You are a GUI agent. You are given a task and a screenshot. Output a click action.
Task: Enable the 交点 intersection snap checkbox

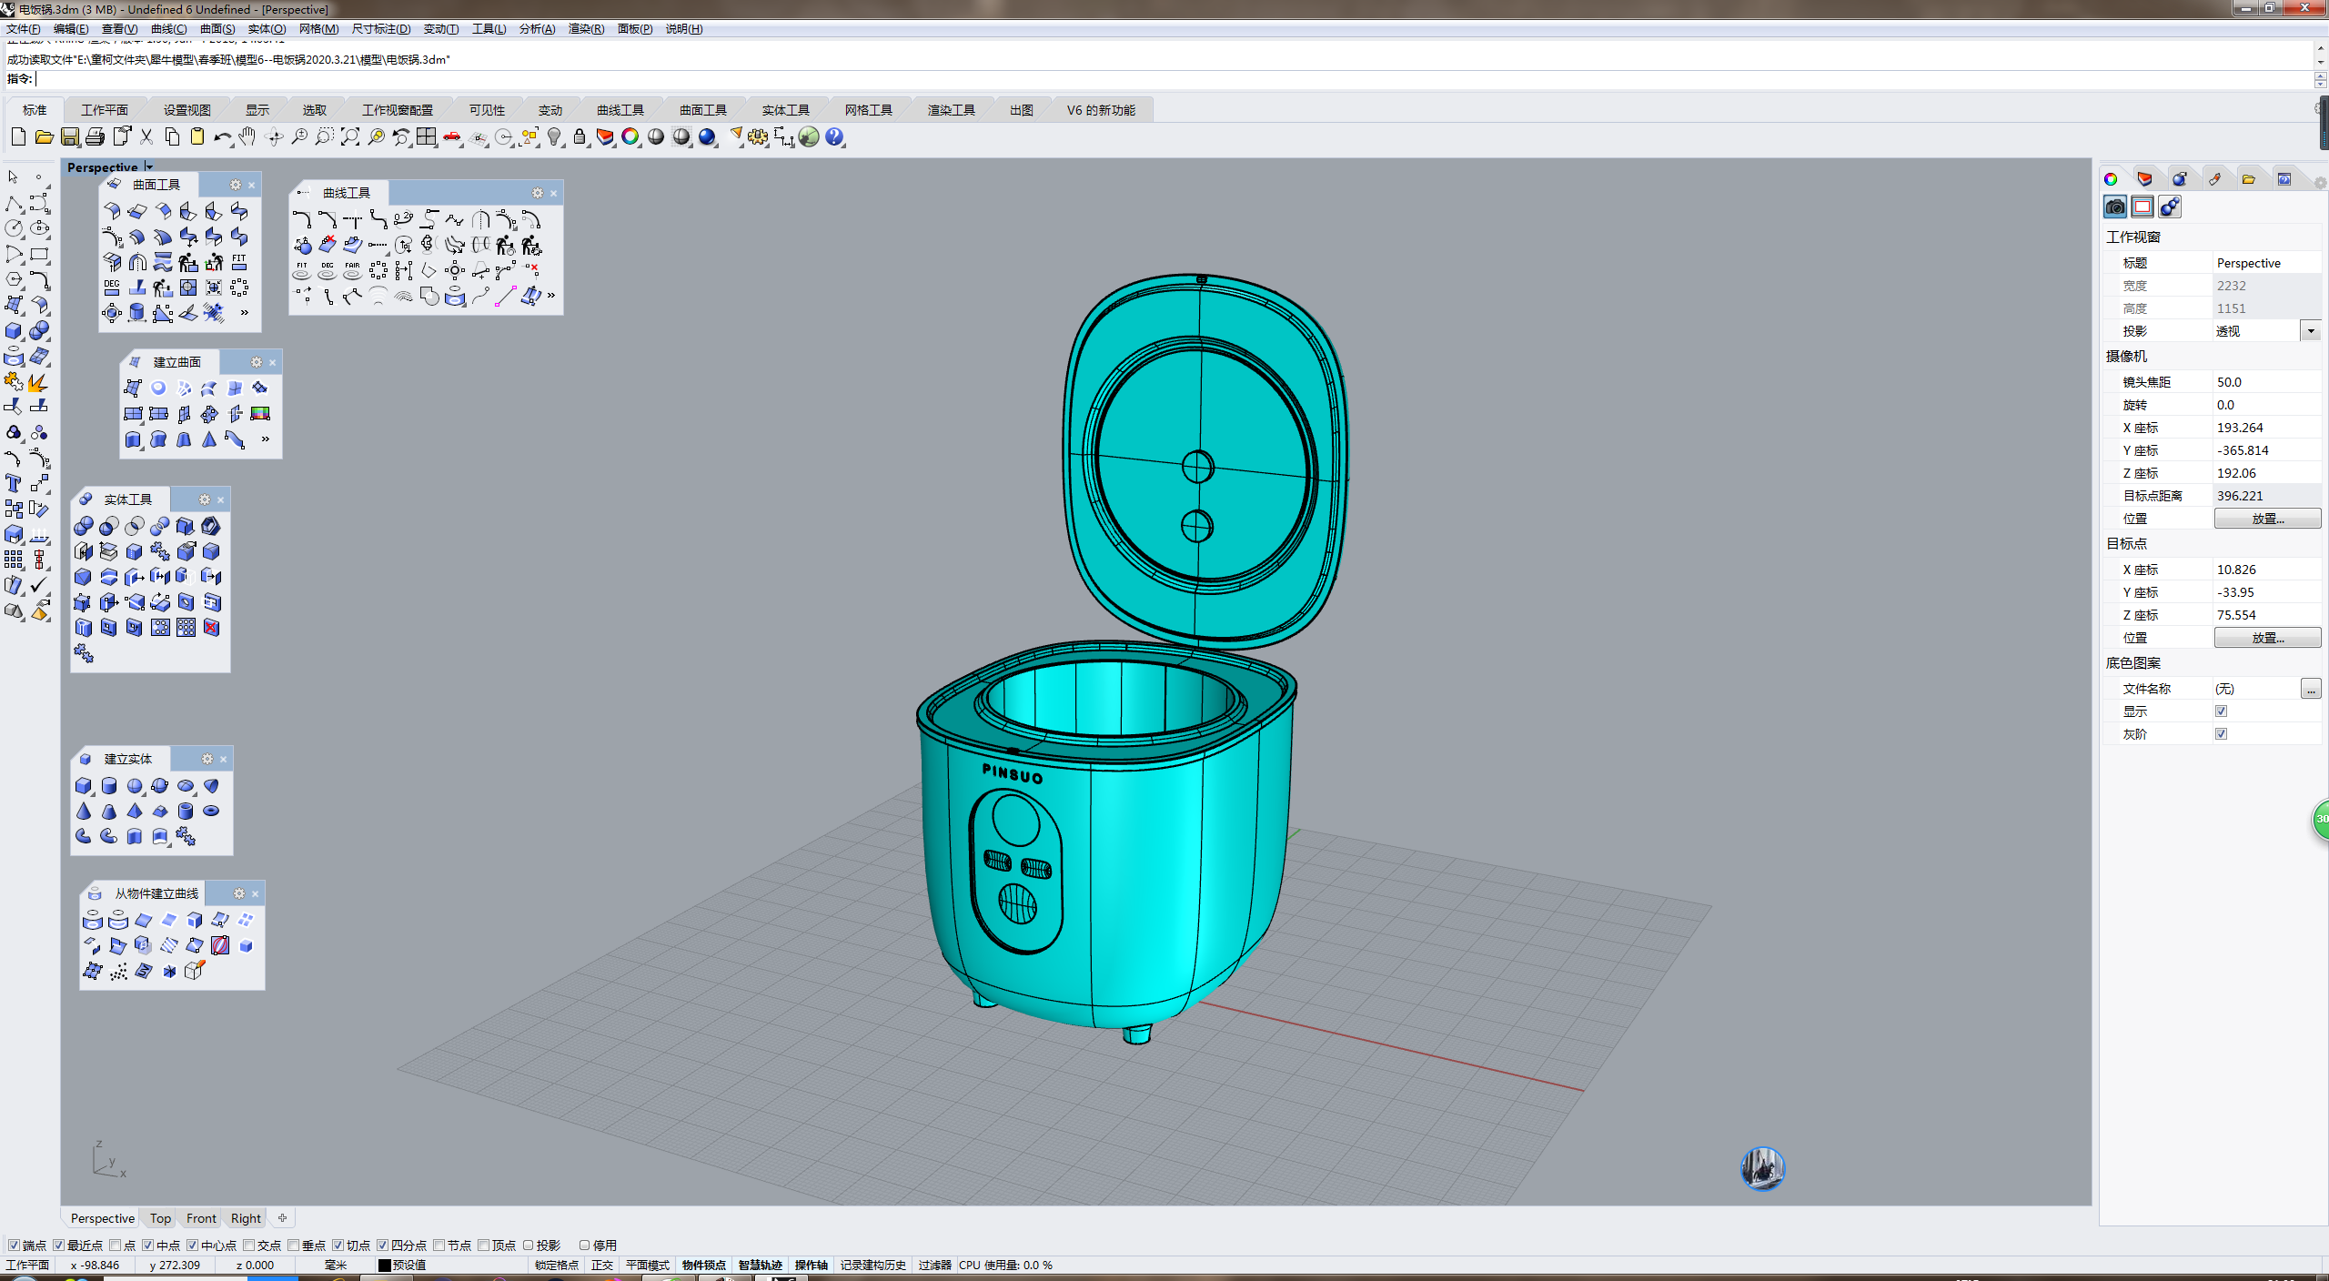(x=248, y=1246)
